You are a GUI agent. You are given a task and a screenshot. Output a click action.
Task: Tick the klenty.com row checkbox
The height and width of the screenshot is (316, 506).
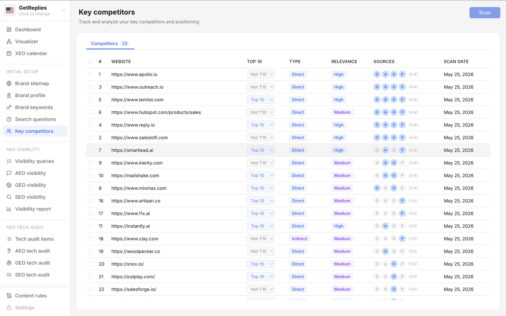coord(90,163)
